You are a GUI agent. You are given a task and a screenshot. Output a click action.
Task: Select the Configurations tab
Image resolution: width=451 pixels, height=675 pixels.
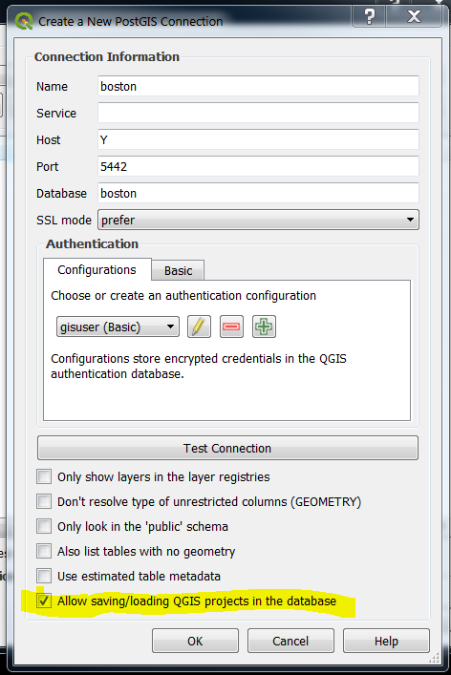point(97,270)
